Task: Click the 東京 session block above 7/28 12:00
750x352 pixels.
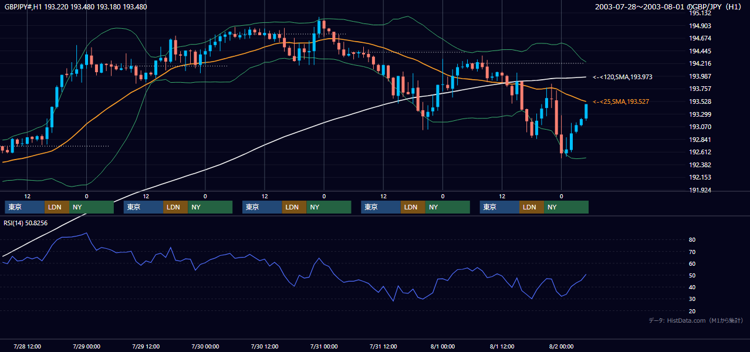Action: pos(25,207)
